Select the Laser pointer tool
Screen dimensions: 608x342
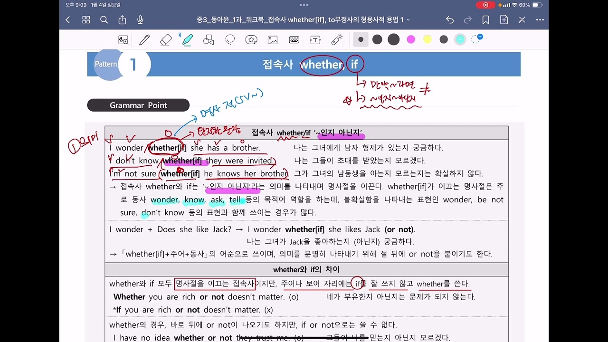[337, 40]
